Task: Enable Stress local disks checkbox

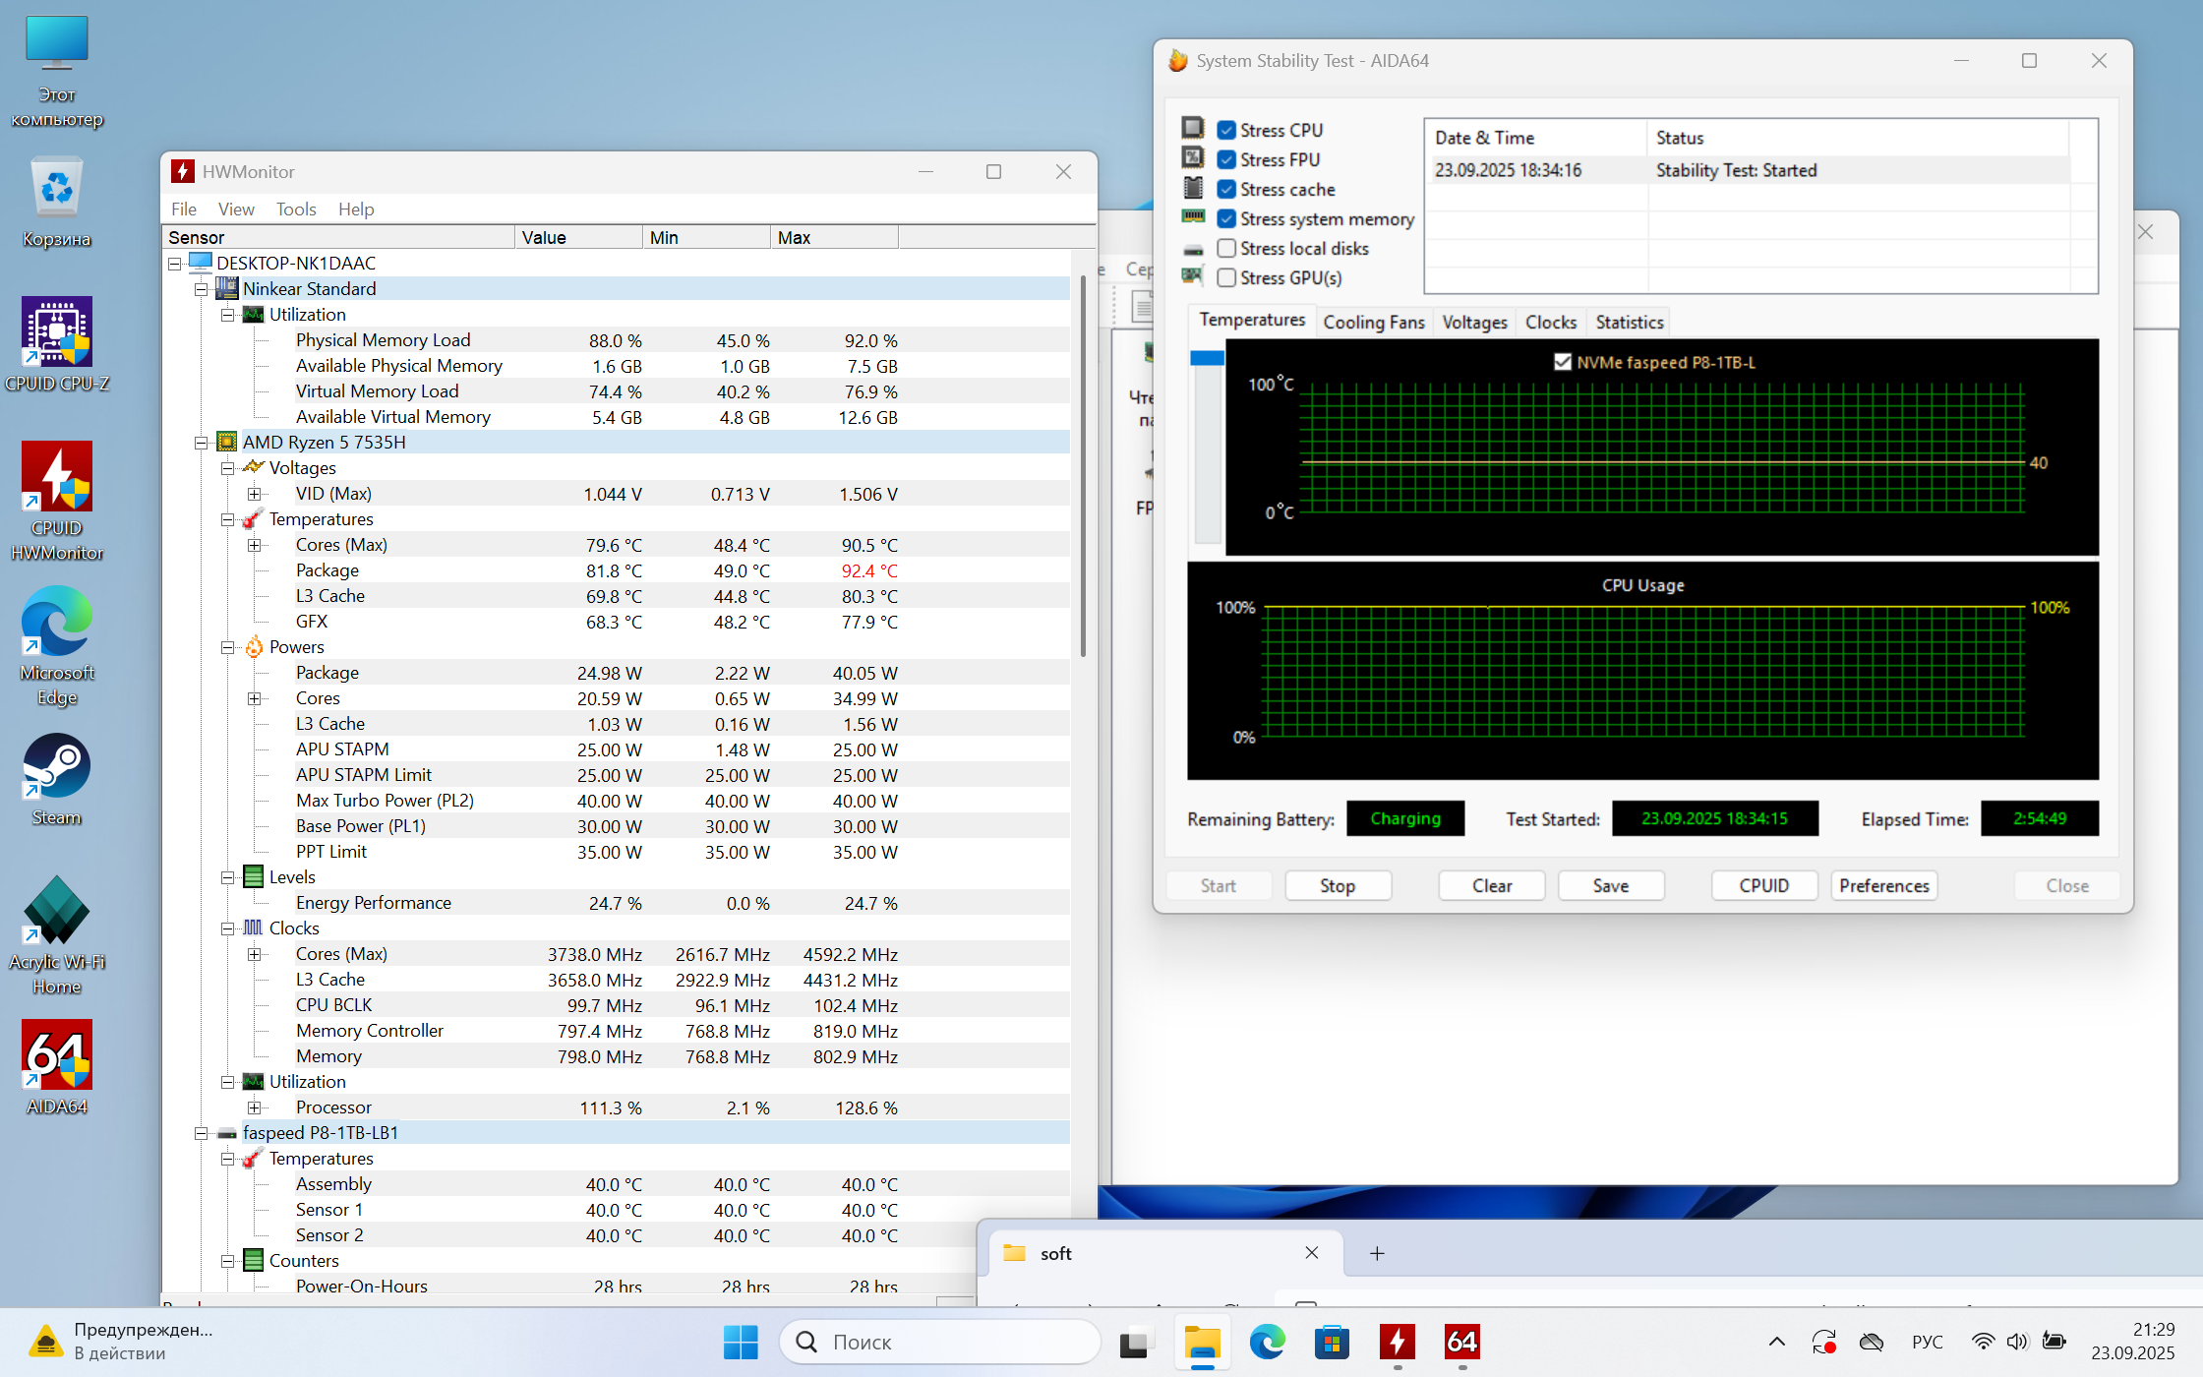Action: 1226,249
